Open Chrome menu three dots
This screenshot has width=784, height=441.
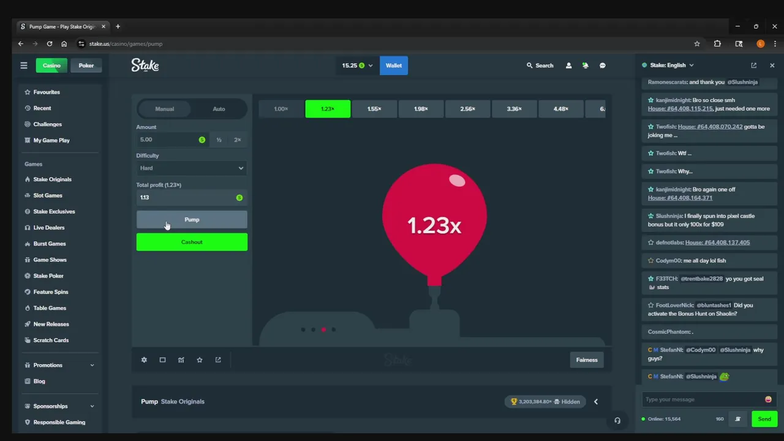[775, 44]
